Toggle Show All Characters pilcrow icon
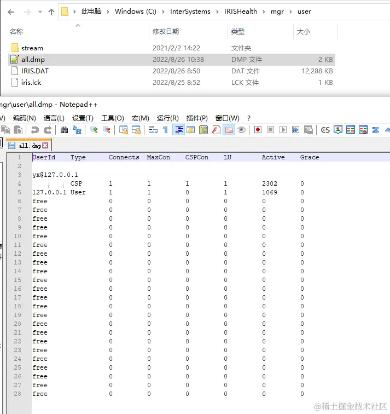 165,130
